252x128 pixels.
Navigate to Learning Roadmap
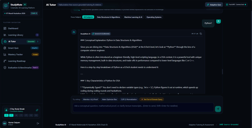coord(21,61)
